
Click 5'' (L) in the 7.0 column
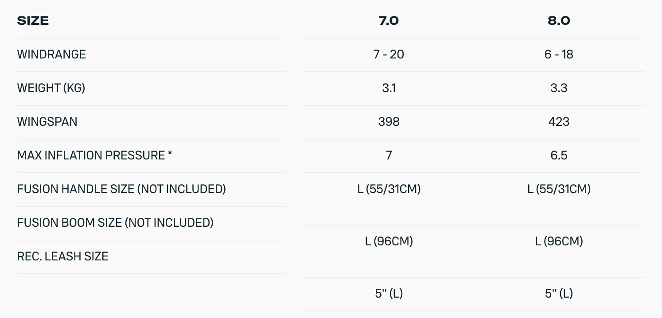click(x=389, y=294)
